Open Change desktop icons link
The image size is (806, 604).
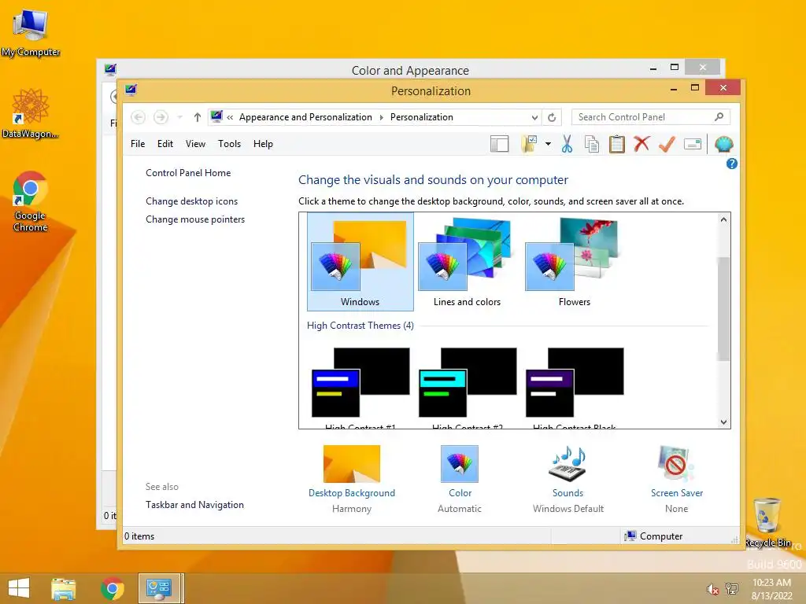pyautogui.click(x=192, y=201)
